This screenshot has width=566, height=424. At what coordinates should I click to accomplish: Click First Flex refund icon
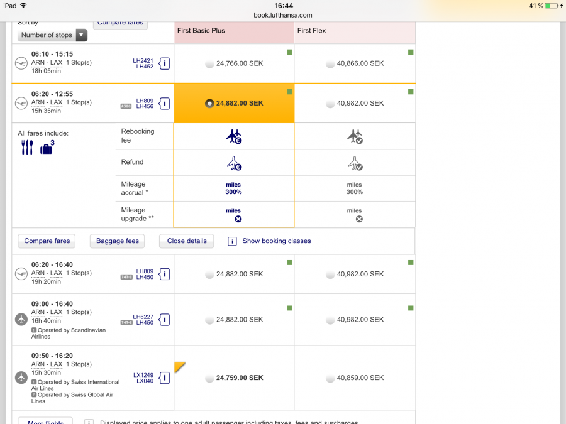pyautogui.click(x=355, y=163)
